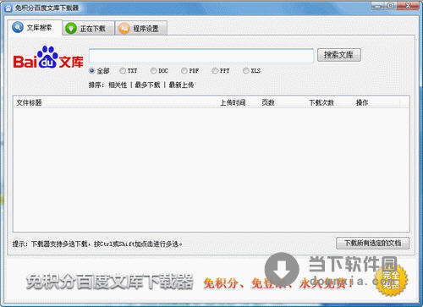The image size is (423, 307).
Task: Open the 文库搜索 tab
Action: pyautogui.click(x=35, y=28)
